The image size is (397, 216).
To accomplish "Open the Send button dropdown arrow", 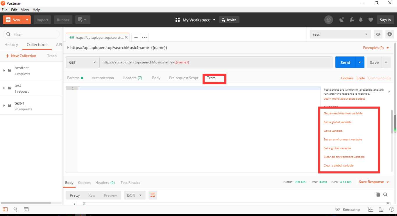I will 360,62.
